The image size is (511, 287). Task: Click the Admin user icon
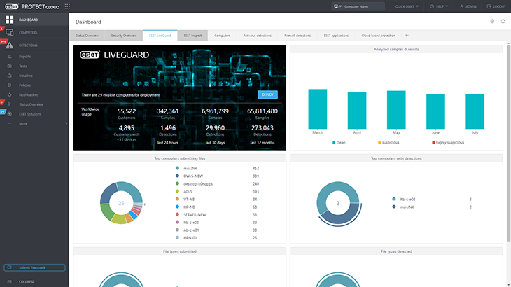pos(461,6)
